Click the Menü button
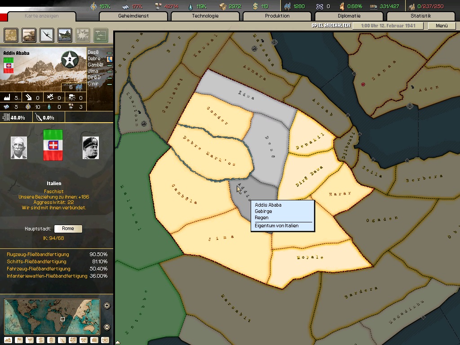The image size is (460, 345). tap(442, 26)
